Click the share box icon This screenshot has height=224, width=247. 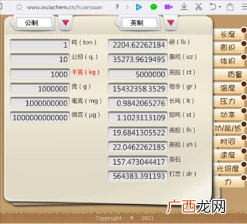click(x=230, y=7)
